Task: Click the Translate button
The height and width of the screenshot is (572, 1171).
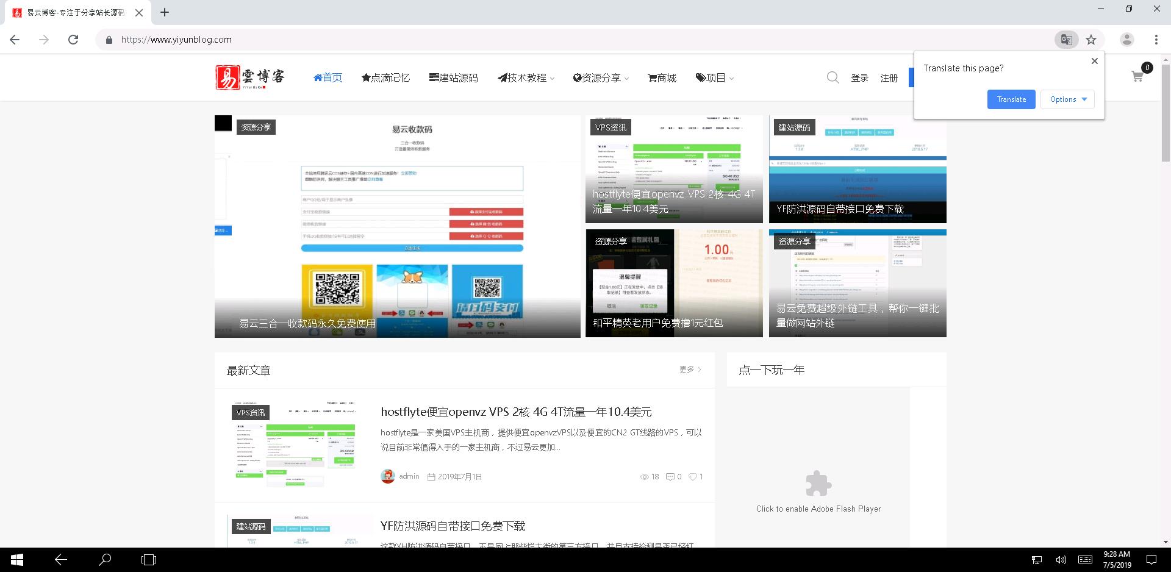Action: [1011, 99]
